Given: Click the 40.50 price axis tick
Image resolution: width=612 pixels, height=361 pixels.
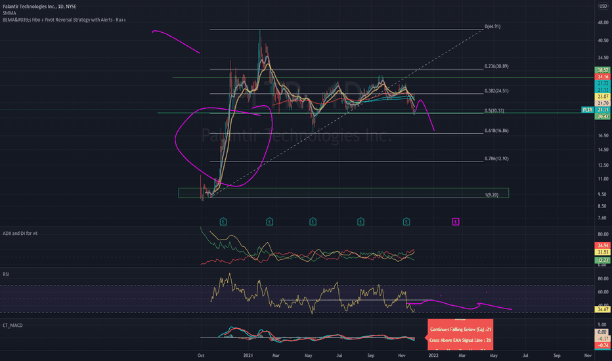Looking at the screenshot, I should click(x=603, y=41).
